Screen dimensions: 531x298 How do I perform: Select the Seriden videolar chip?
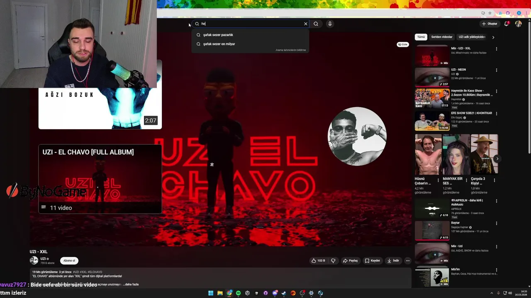442,37
